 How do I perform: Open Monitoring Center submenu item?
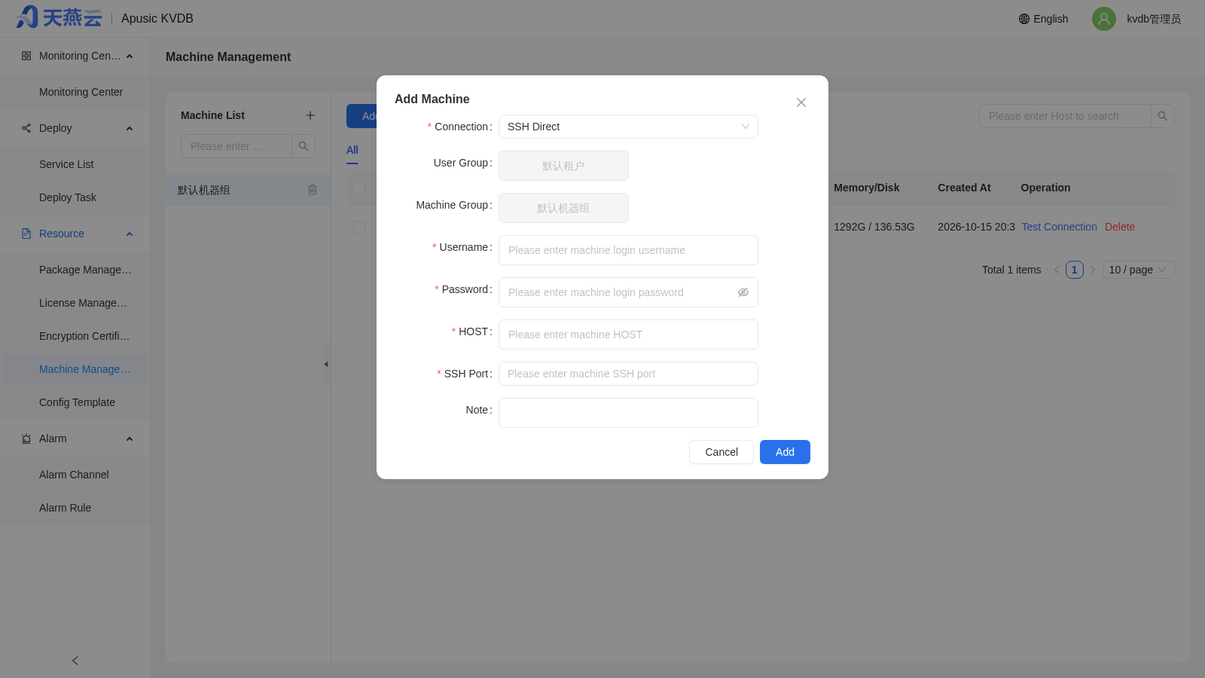(x=75, y=92)
